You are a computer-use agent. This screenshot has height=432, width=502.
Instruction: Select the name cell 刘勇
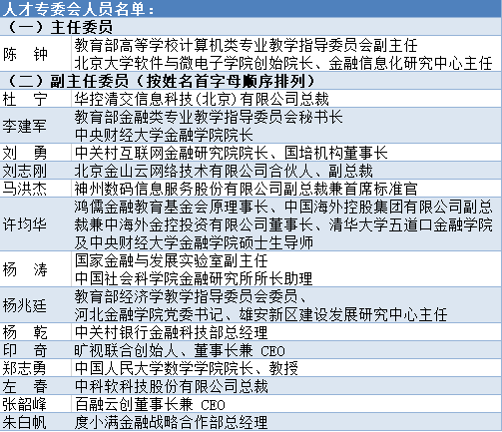point(36,153)
